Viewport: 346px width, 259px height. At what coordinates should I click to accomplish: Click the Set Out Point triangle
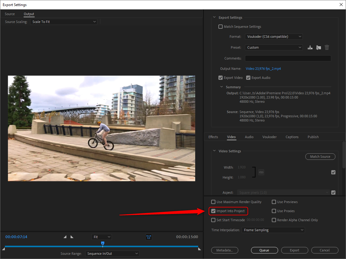pyautogui.click(x=72, y=237)
